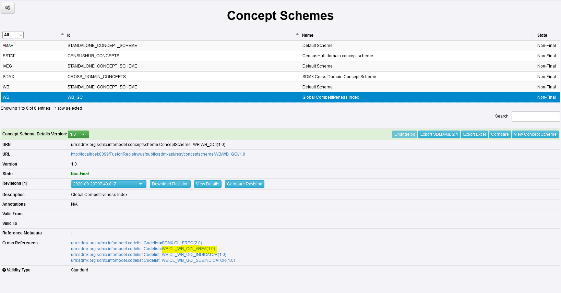Image resolution: width=561 pixels, height=293 pixels.
Task: Open the version 1.0 dropdown
Action: click(79, 134)
